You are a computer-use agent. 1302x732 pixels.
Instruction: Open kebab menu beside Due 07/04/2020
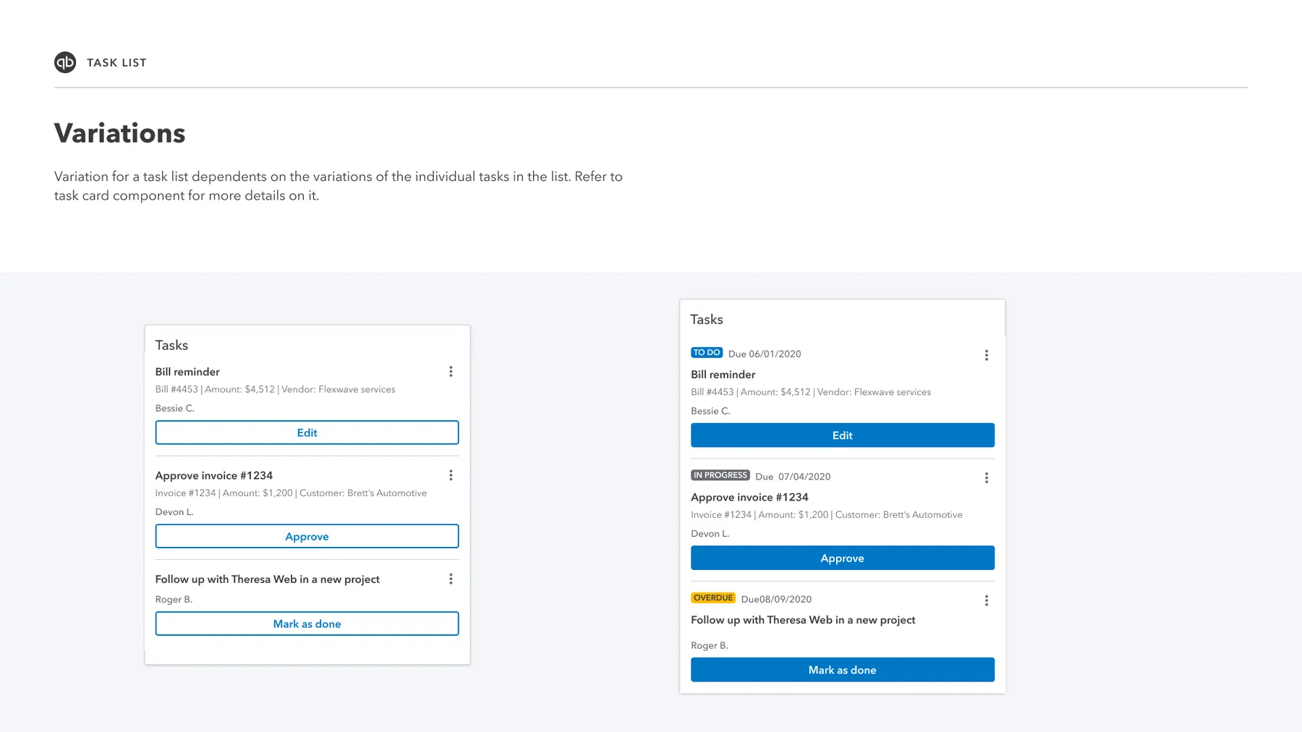point(986,478)
